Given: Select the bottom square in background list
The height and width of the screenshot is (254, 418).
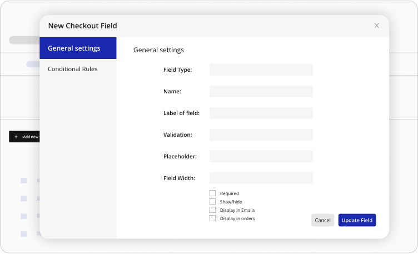Looking at the screenshot, I should point(23,234).
